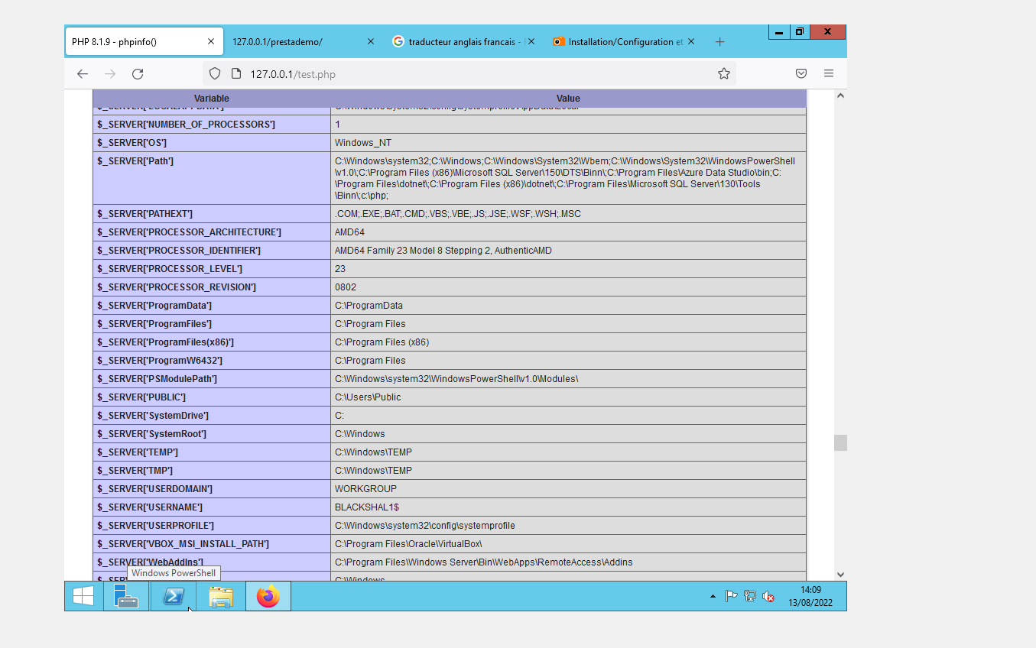
Task: Open the Pocket save icon
Action: pos(801,74)
